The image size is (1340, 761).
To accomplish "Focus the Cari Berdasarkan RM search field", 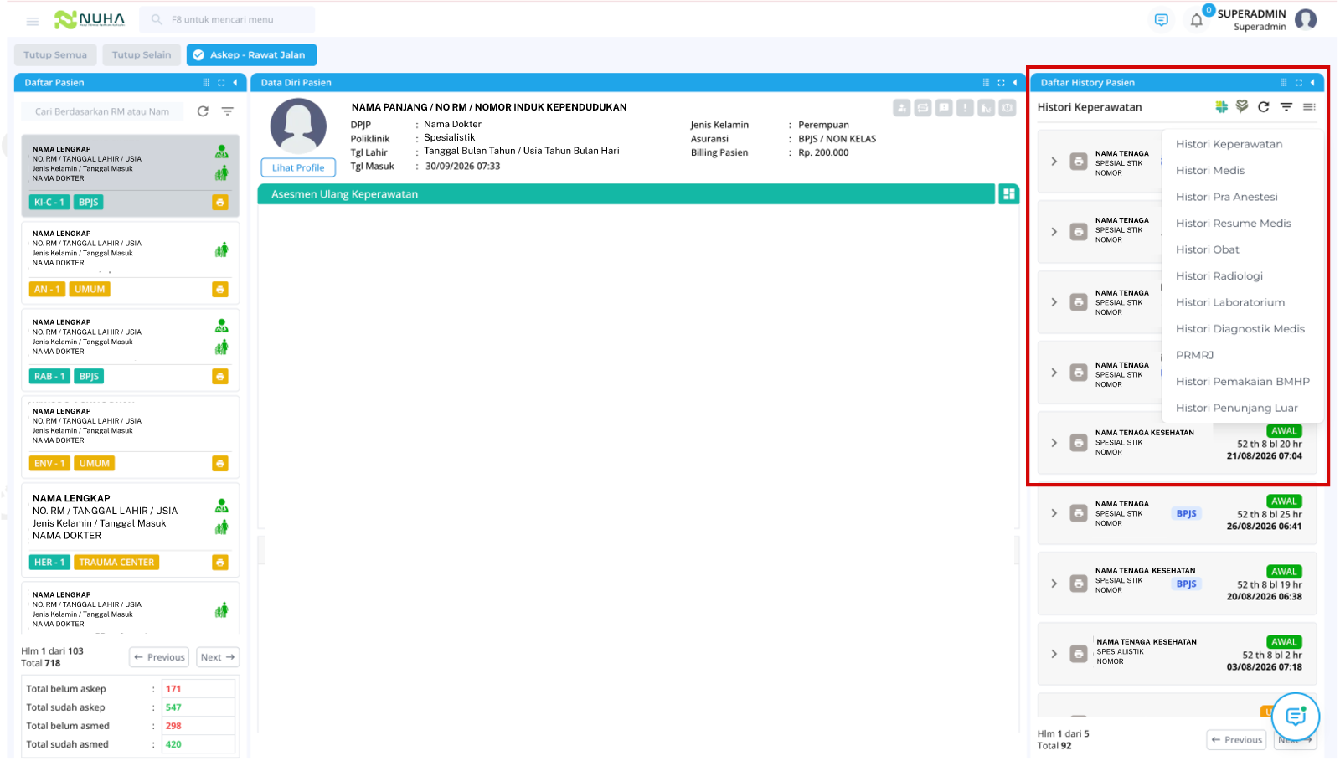I will pyautogui.click(x=102, y=111).
